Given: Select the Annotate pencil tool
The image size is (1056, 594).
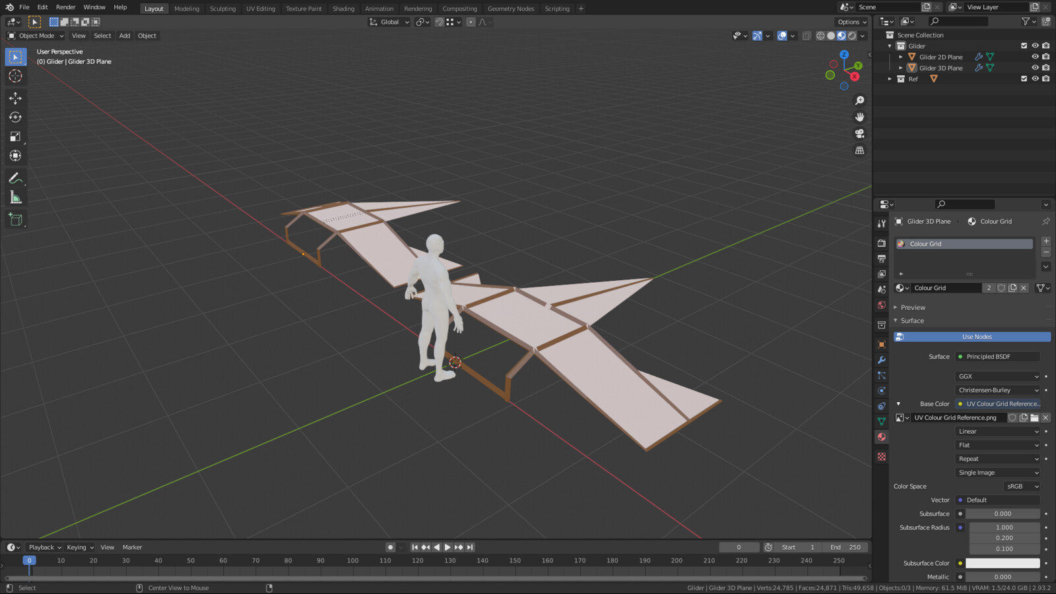Looking at the screenshot, I should click(x=16, y=178).
